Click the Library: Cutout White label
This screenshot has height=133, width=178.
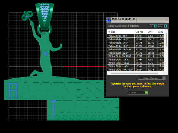pos(123,26)
